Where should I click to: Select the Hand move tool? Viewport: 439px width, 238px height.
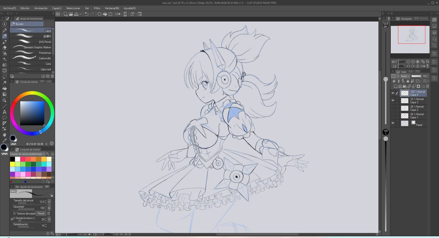4,135
